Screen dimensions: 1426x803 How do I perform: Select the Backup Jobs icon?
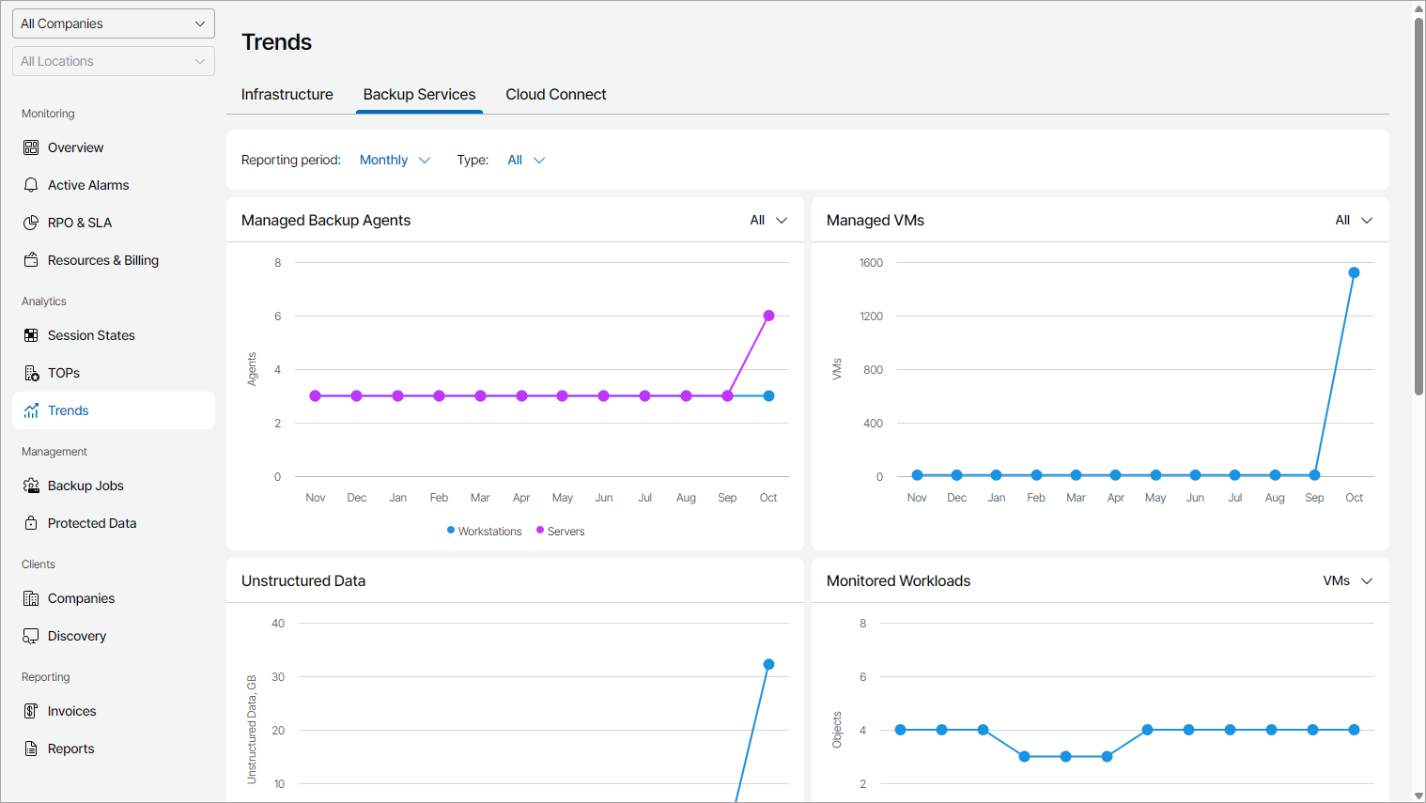[31, 486]
